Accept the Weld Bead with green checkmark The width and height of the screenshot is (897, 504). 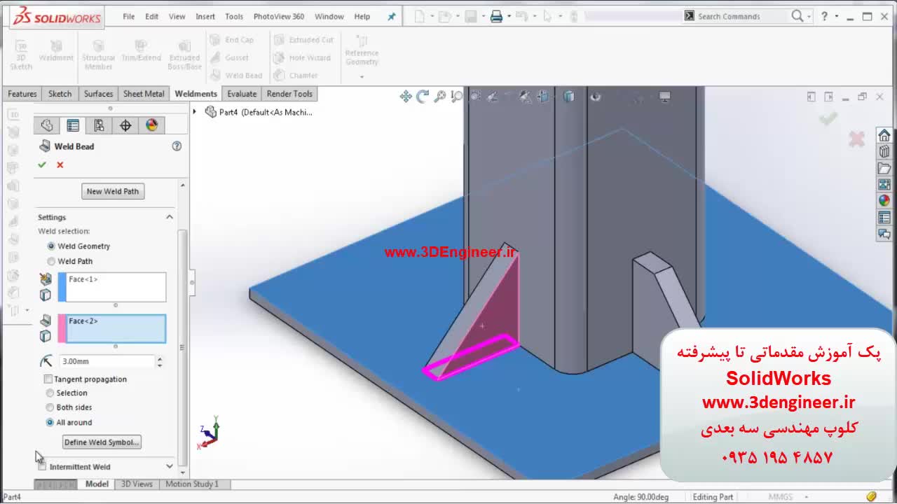42,164
